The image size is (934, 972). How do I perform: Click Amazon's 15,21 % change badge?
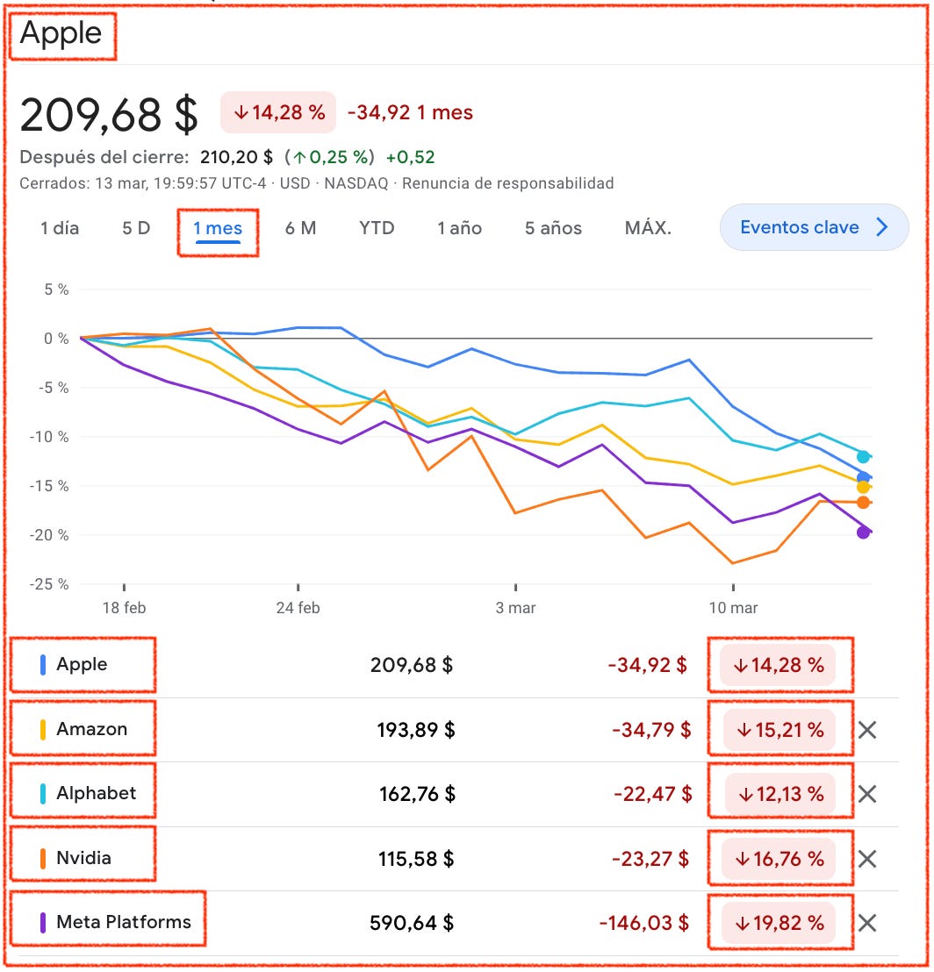coord(779,730)
